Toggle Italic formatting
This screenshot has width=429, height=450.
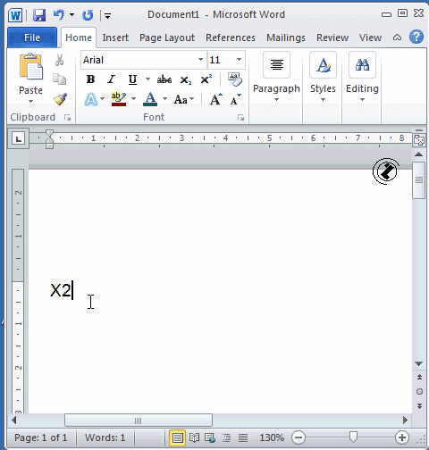tap(111, 79)
